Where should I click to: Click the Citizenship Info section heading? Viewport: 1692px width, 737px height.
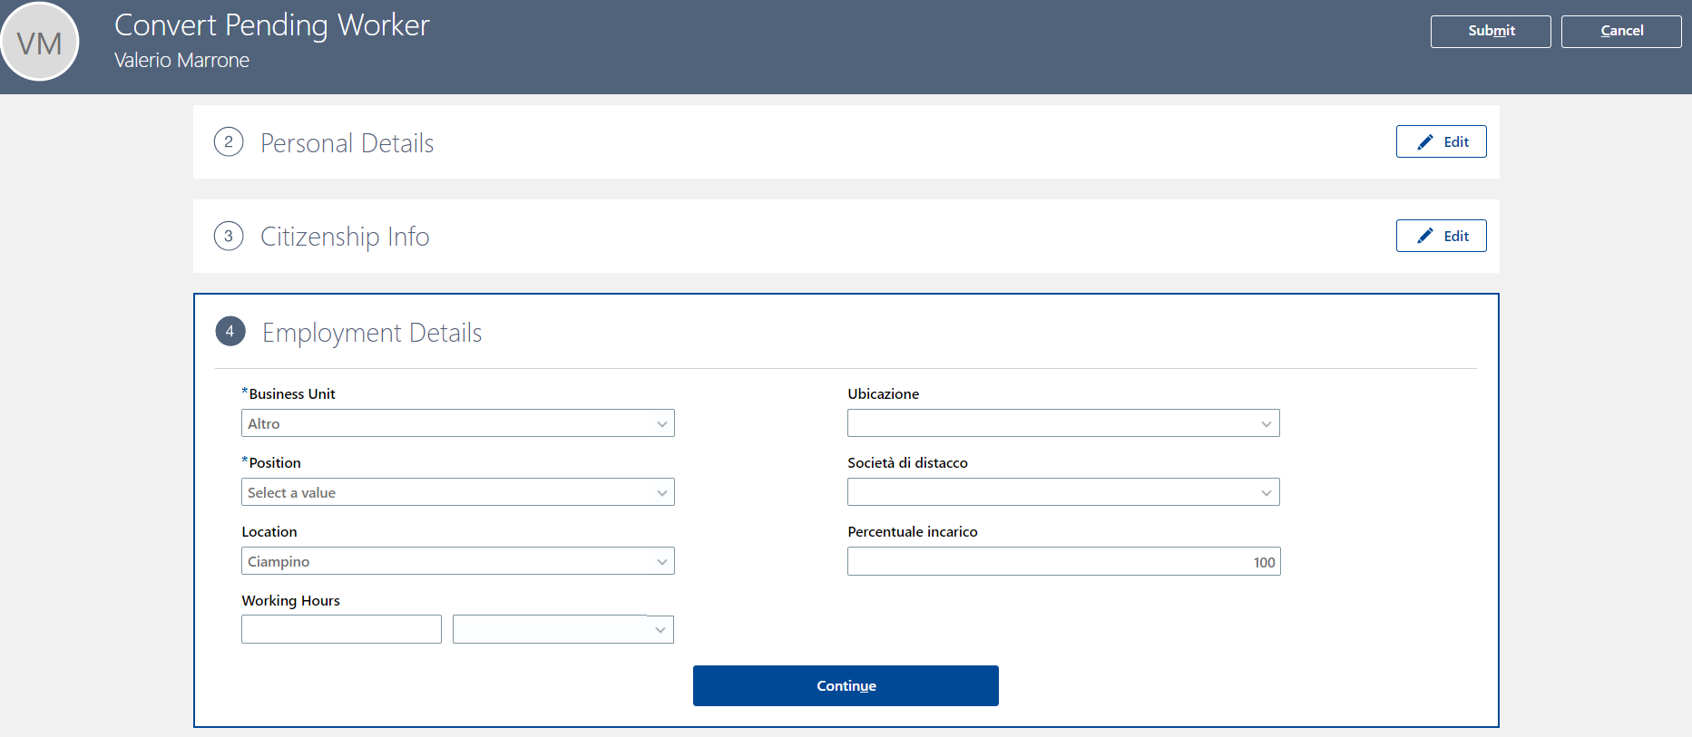click(345, 237)
